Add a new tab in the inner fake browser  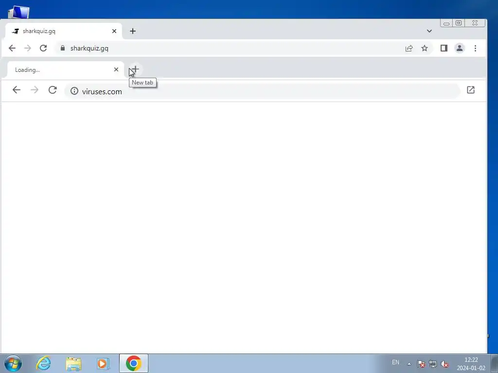(x=136, y=69)
